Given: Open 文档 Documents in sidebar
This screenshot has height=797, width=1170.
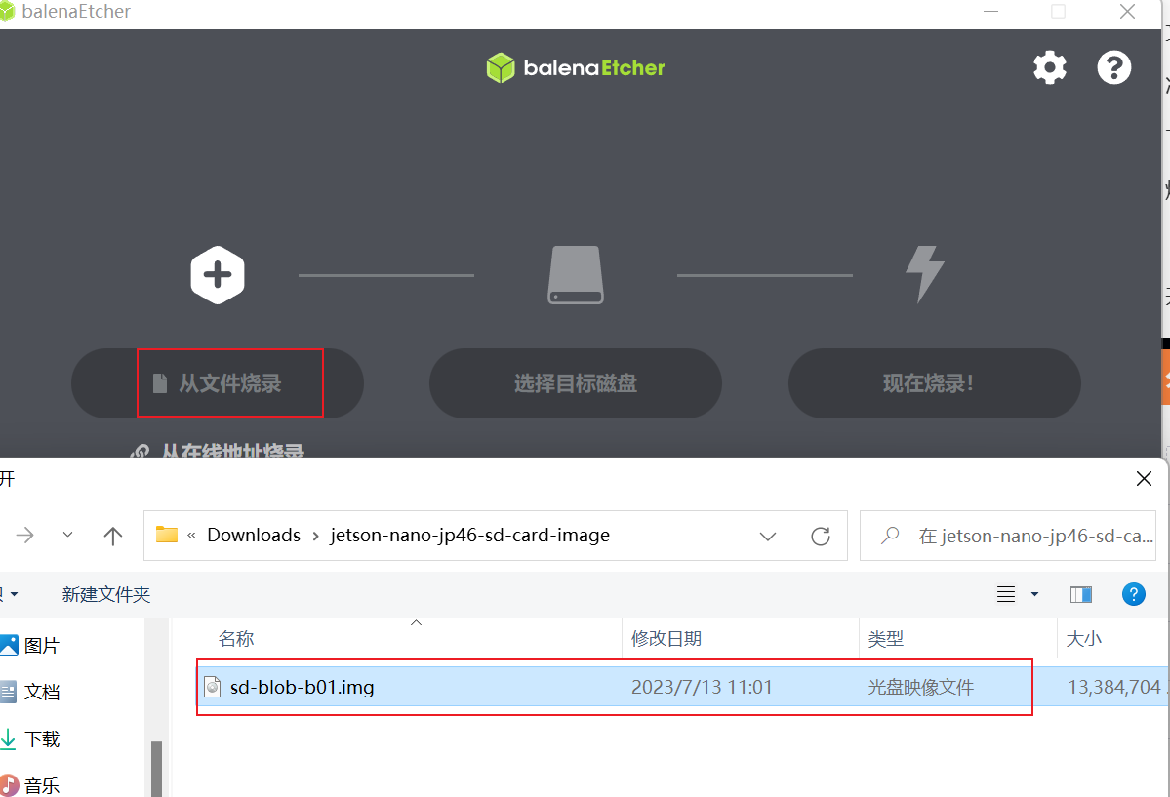Looking at the screenshot, I should [x=41, y=692].
